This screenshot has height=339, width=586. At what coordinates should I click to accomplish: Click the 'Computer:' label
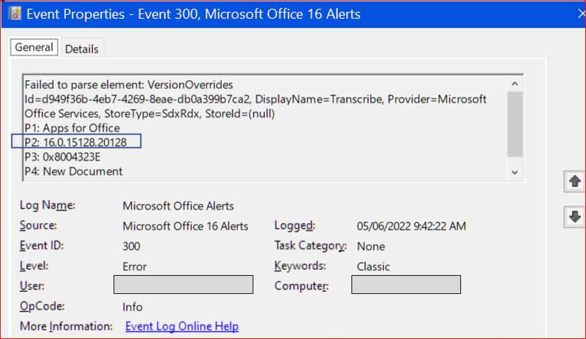coord(302,286)
